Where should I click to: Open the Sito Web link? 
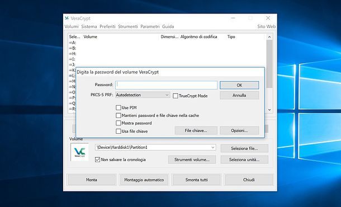tap(267, 26)
